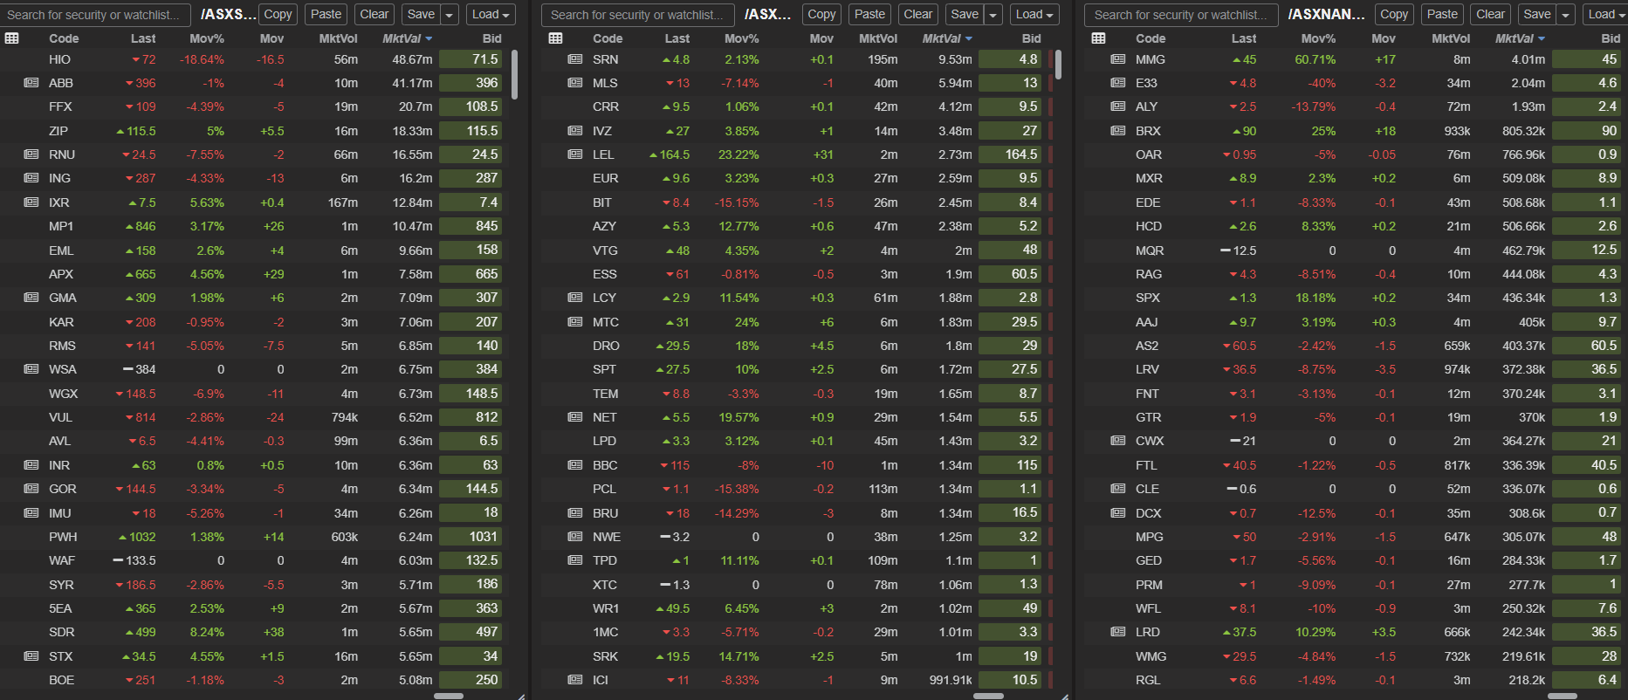
Task: Open news icon beside MMG row
Action: (x=1118, y=59)
